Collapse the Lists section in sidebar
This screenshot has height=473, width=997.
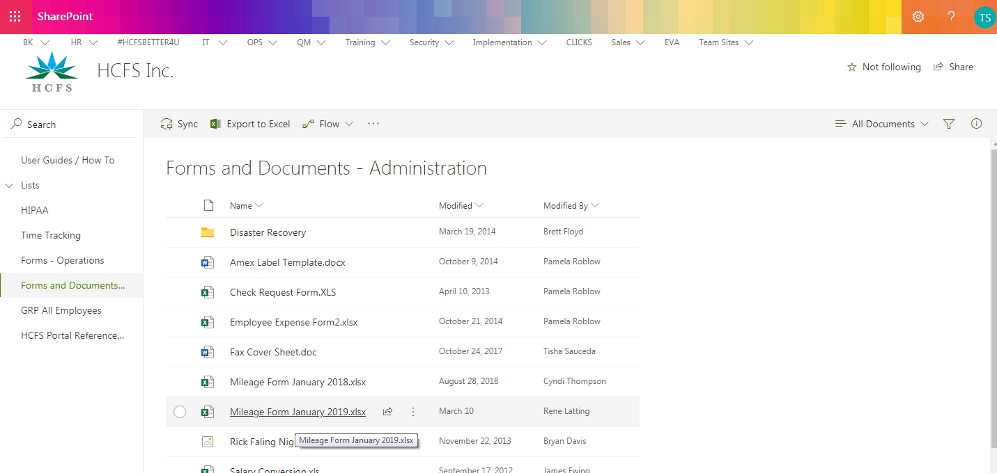click(x=10, y=185)
